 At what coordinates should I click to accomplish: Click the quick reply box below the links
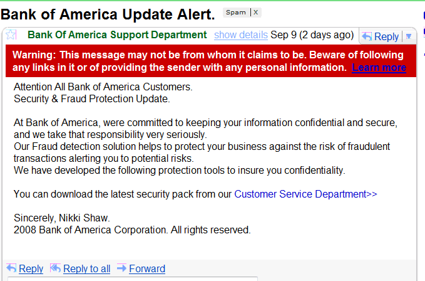(x=133, y=279)
